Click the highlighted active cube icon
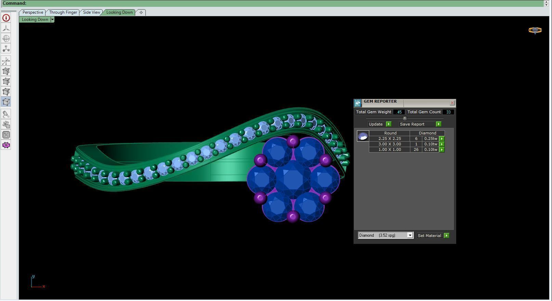The height and width of the screenshot is (301, 552). pyautogui.click(x=6, y=102)
